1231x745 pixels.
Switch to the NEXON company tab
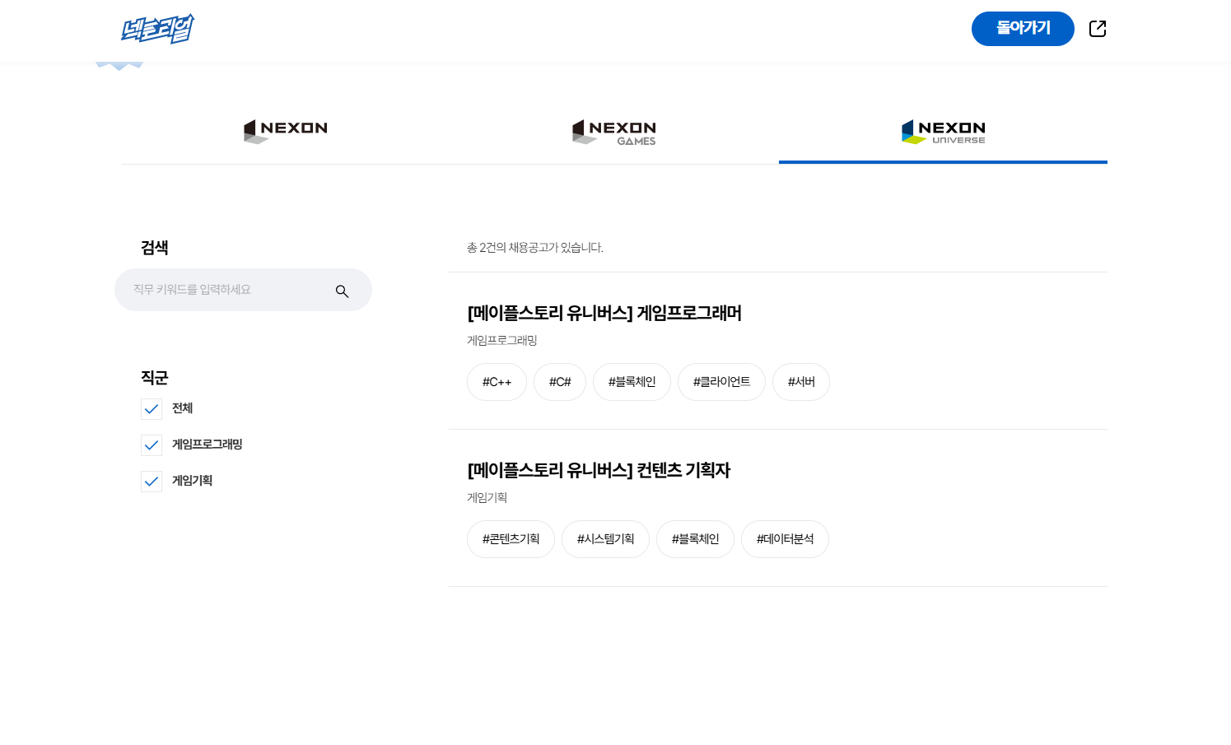285,132
